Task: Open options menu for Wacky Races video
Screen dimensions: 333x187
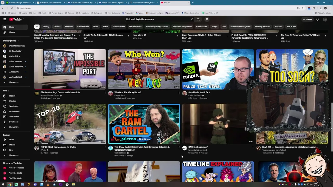Action: click(179, 93)
